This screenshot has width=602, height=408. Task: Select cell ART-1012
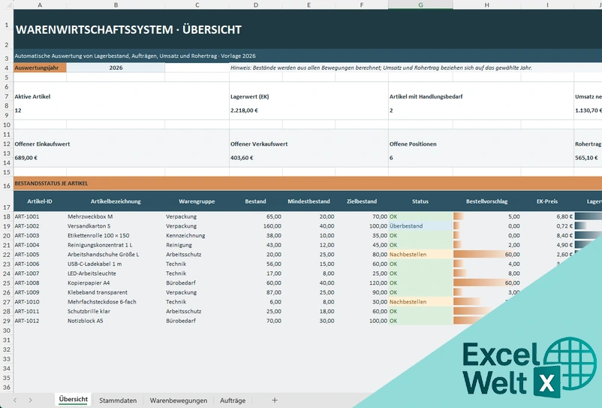pyautogui.click(x=40, y=321)
